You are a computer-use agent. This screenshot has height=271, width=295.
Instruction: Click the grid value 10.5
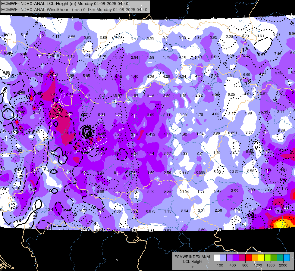coord(69,133)
